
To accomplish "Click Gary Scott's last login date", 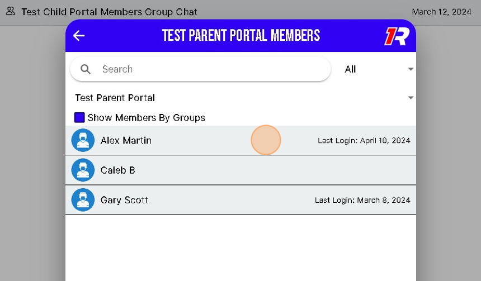I will (x=362, y=200).
